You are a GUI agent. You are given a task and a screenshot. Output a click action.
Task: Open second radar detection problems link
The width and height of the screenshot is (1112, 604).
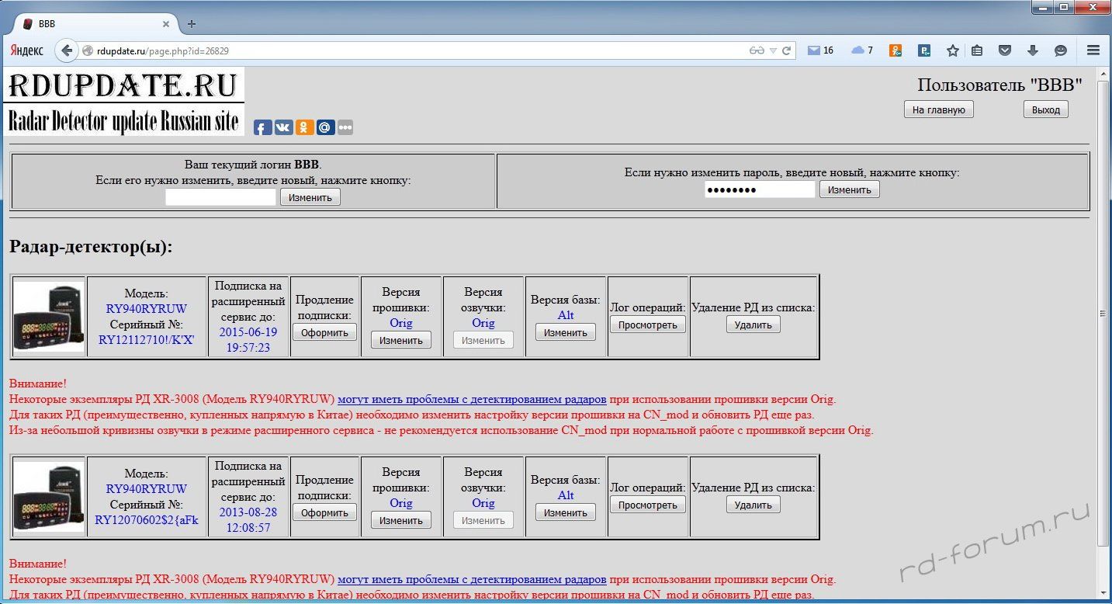472,579
